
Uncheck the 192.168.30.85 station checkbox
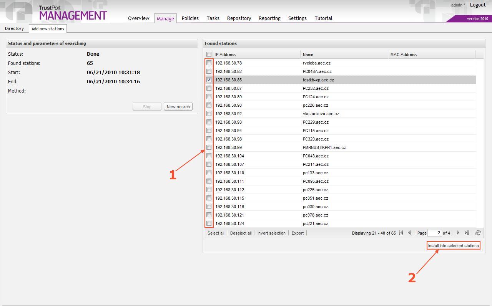(209, 79)
